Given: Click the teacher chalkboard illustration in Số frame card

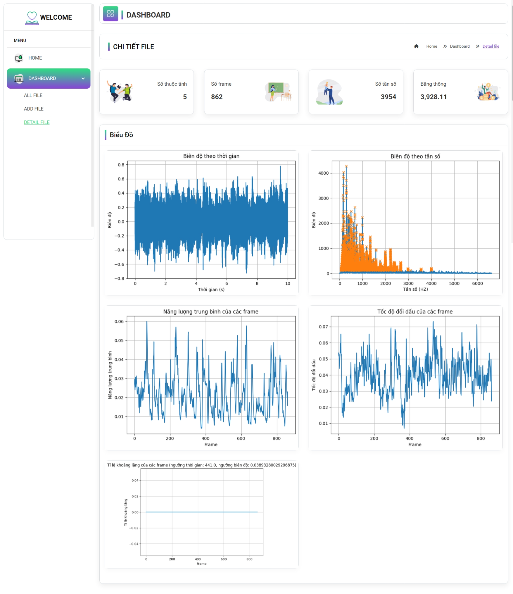Looking at the screenshot, I should 278,92.
